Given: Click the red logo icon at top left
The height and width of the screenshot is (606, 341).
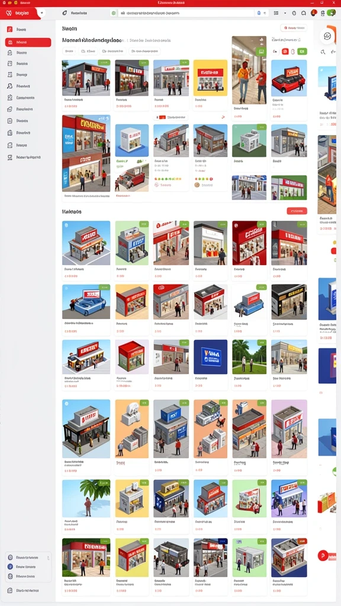Looking at the screenshot, I should (x=8, y=13).
